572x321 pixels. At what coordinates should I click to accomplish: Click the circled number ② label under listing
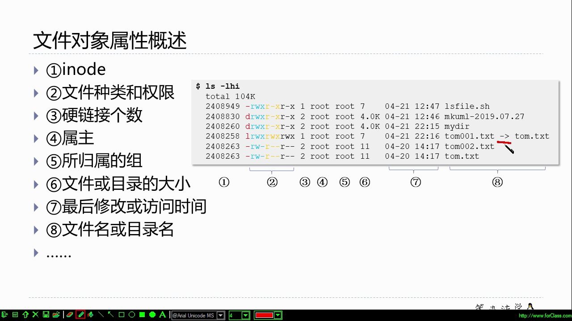pyautogui.click(x=272, y=182)
